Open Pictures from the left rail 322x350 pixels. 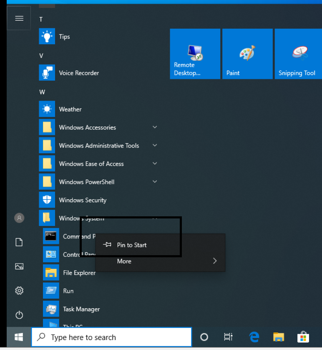[19, 266]
